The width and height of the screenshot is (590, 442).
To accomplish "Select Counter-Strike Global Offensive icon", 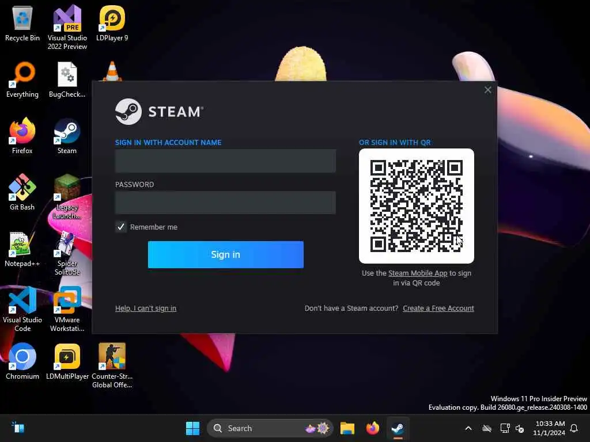I will coord(112,365).
